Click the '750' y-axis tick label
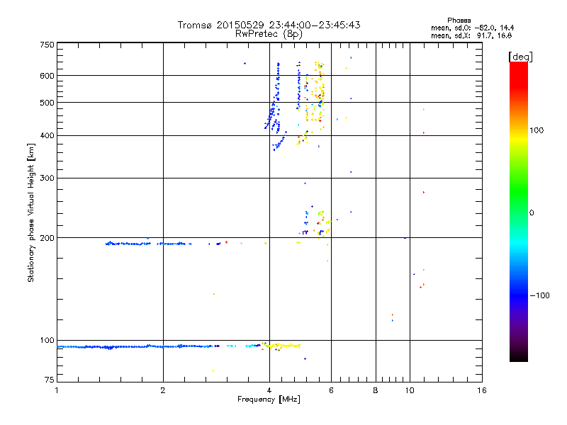 (47, 45)
